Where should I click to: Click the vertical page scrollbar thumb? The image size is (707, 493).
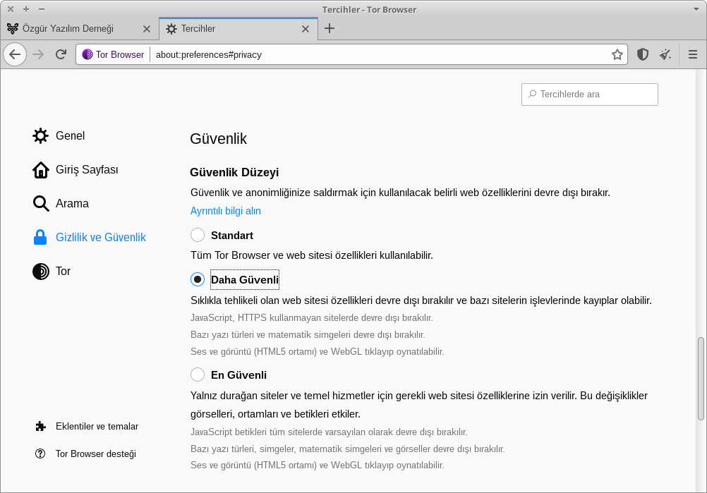click(x=701, y=379)
